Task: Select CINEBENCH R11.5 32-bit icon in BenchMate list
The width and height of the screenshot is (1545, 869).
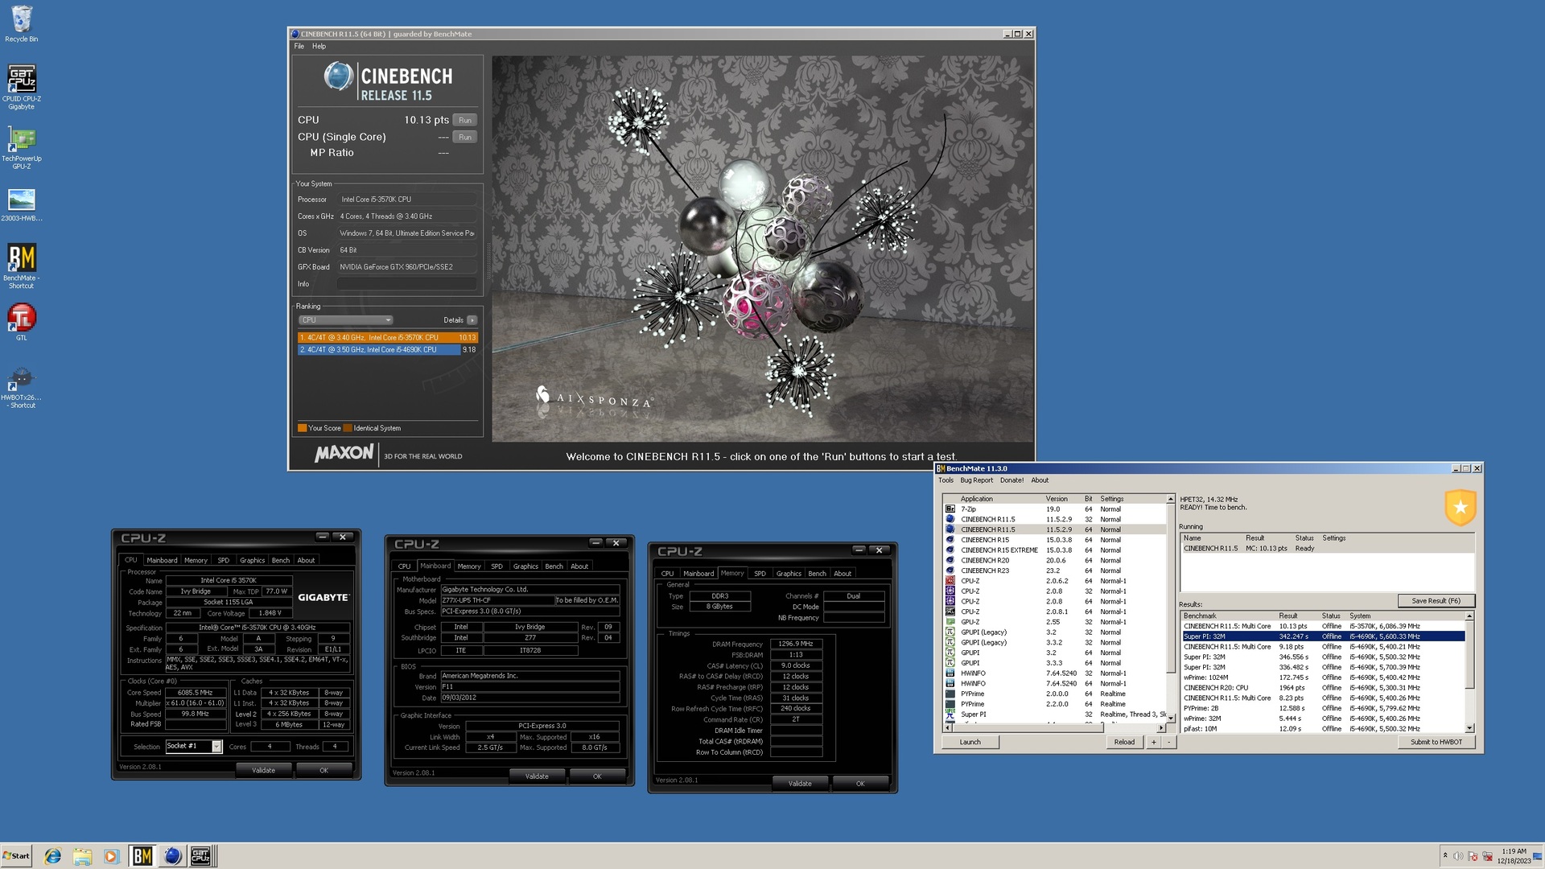Action: (x=950, y=520)
